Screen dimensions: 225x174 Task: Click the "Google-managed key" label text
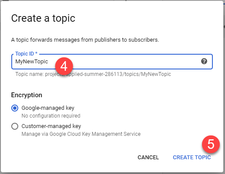pyautogui.click(x=48, y=108)
